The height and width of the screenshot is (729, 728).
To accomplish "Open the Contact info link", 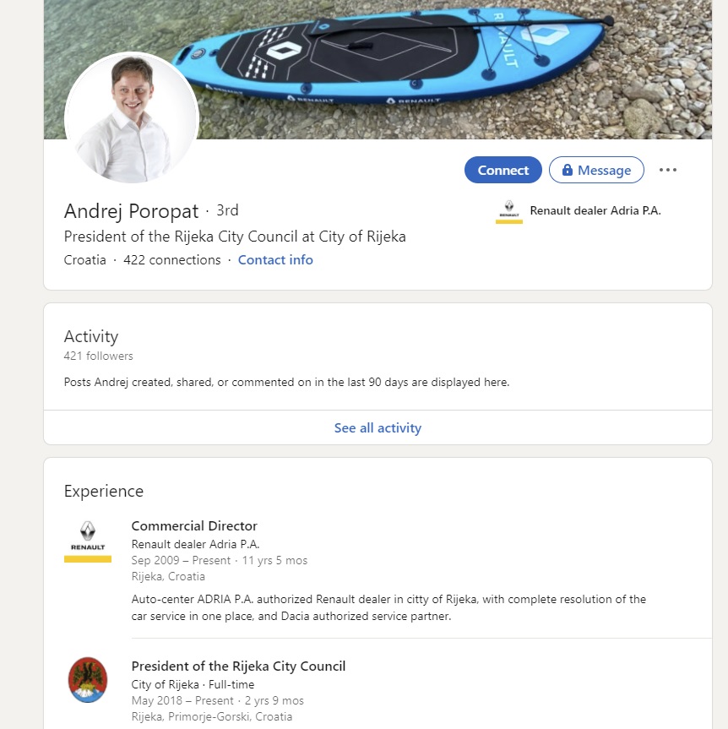I will tap(275, 260).
